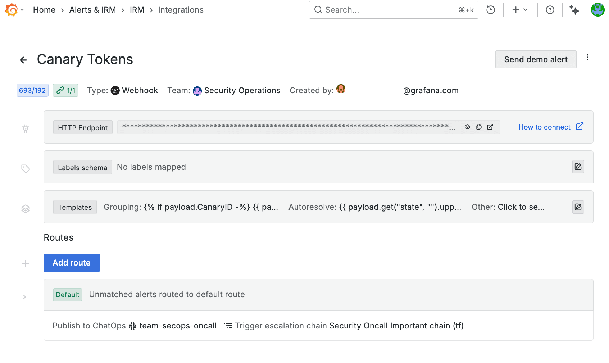Viewport: 609px width, 363px height.
Task: Edit Templates using the pencil icon
Action: click(578, 207)
